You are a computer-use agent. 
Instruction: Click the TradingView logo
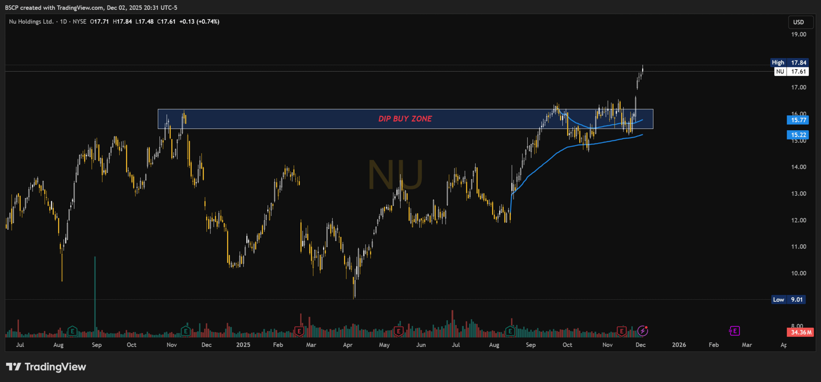tap(46, 367)
